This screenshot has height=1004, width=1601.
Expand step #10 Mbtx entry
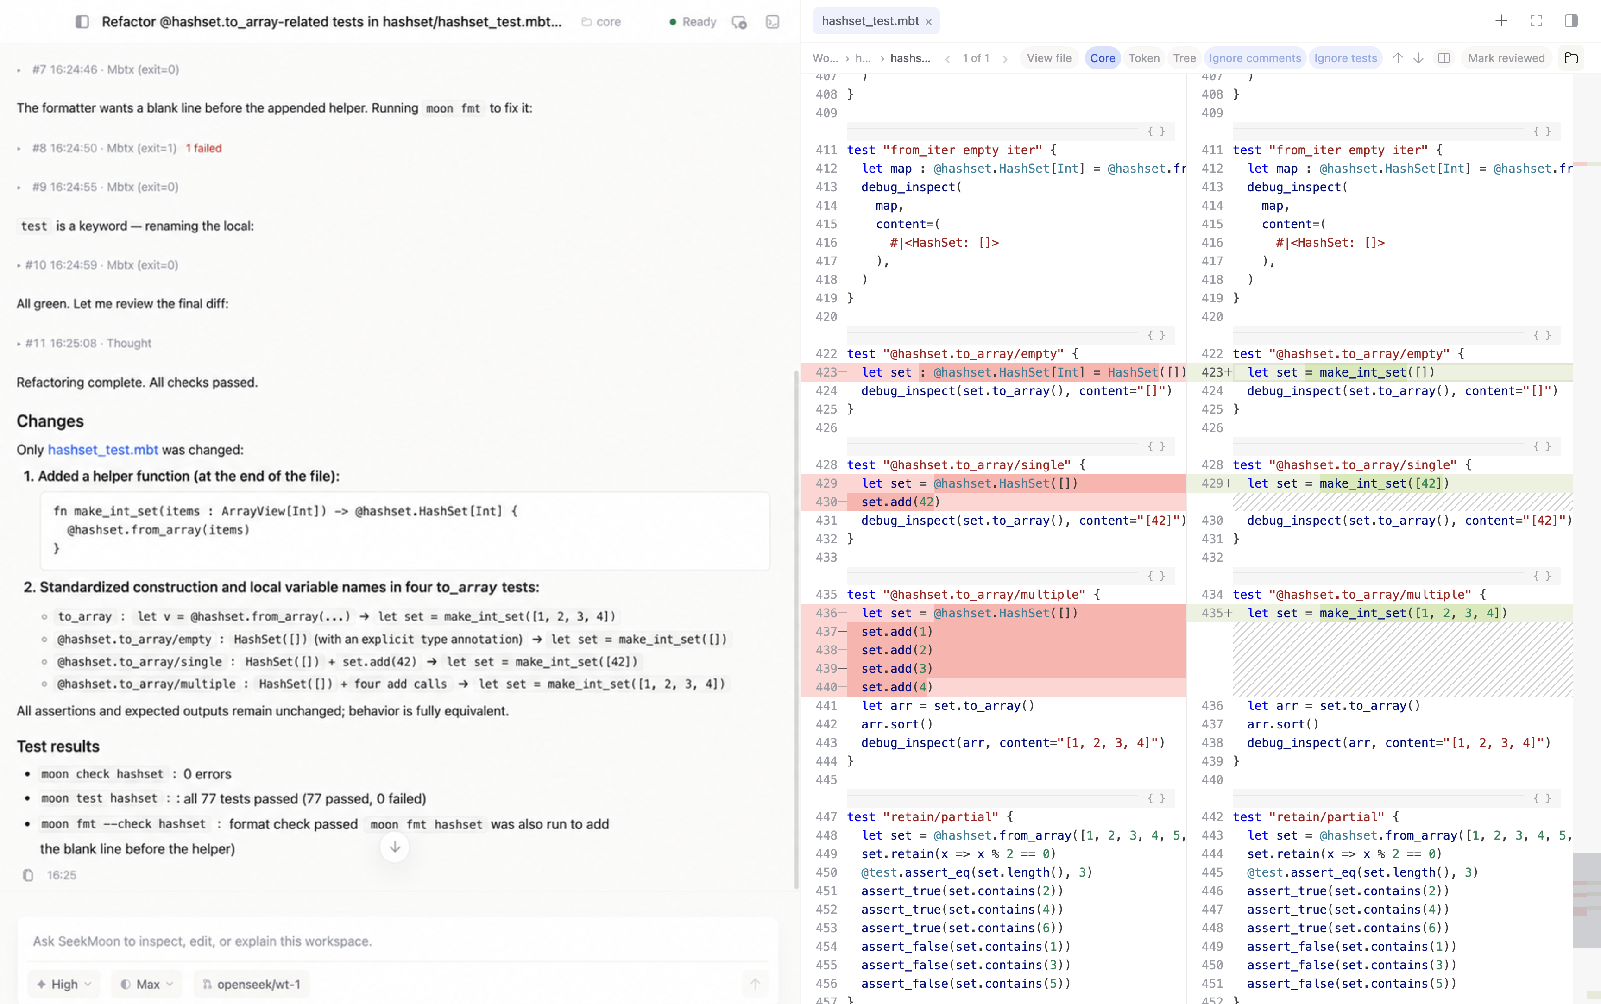(98, 265)
